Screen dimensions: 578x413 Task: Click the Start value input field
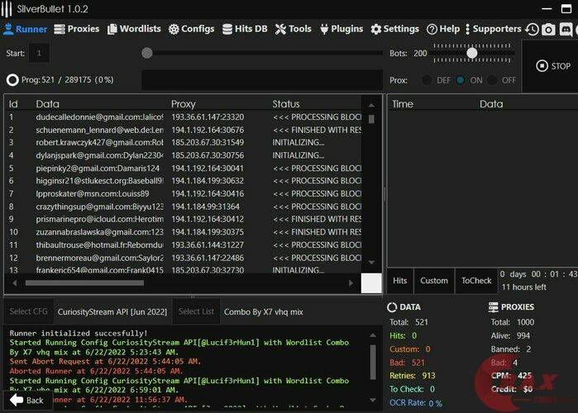pyautogui.click(x=39, y=54)
